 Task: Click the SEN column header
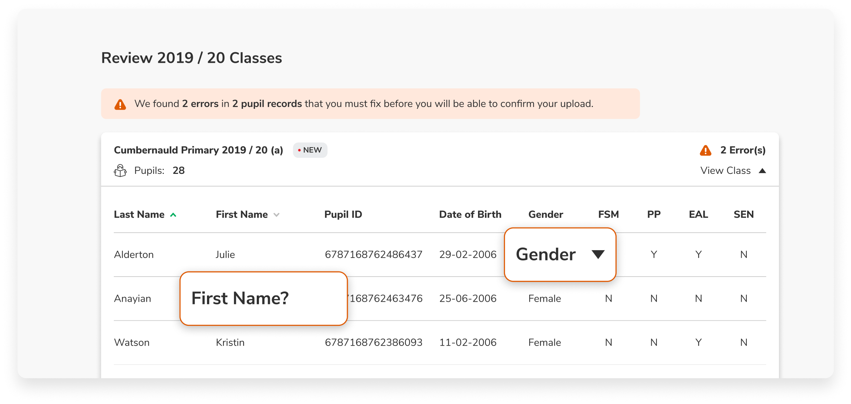pyautogui.click(x=743, y=214)
